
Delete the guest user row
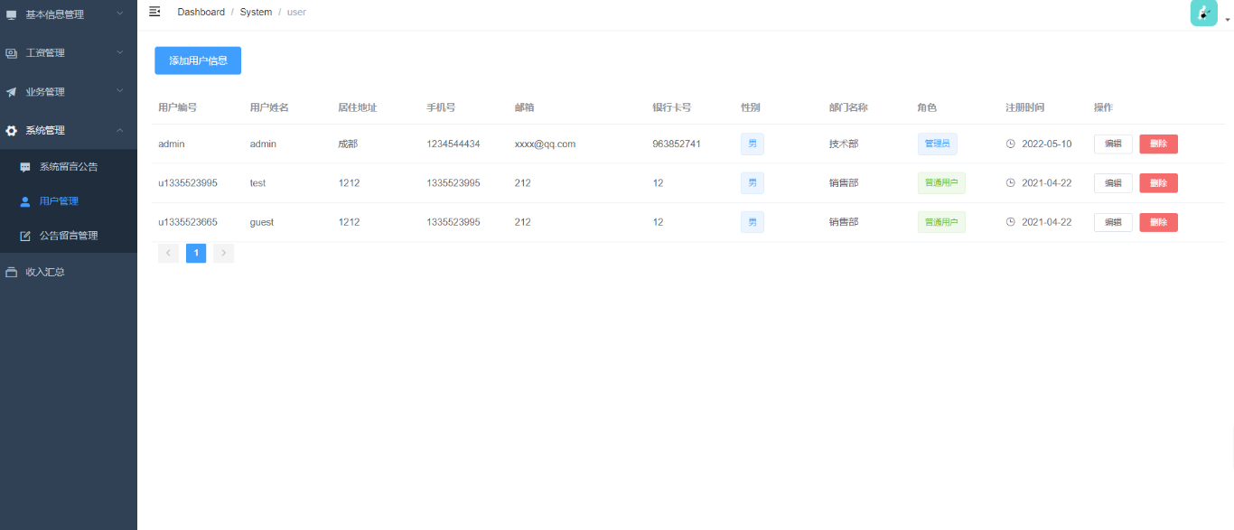(1158, 222)
